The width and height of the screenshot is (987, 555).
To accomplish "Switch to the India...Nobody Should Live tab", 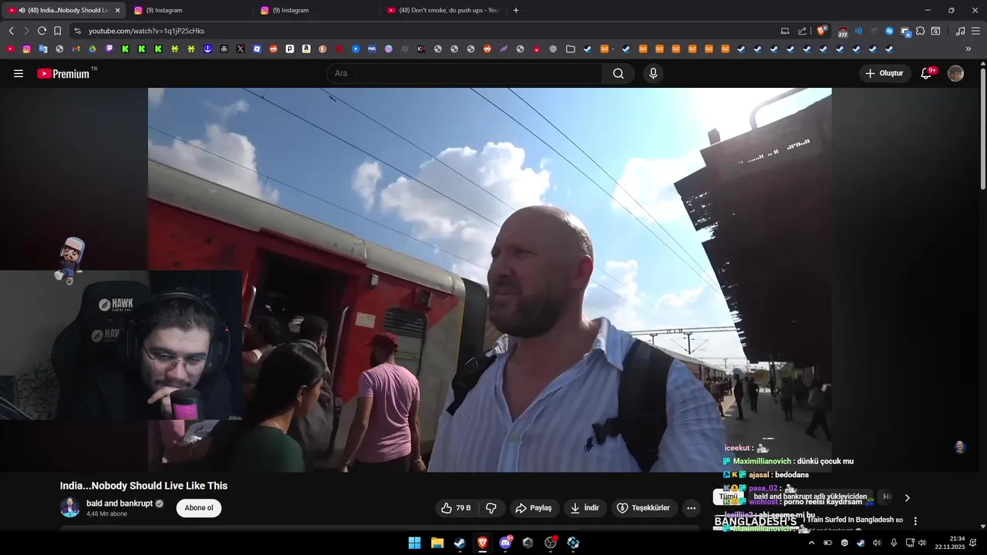I will tap(62, 10).
